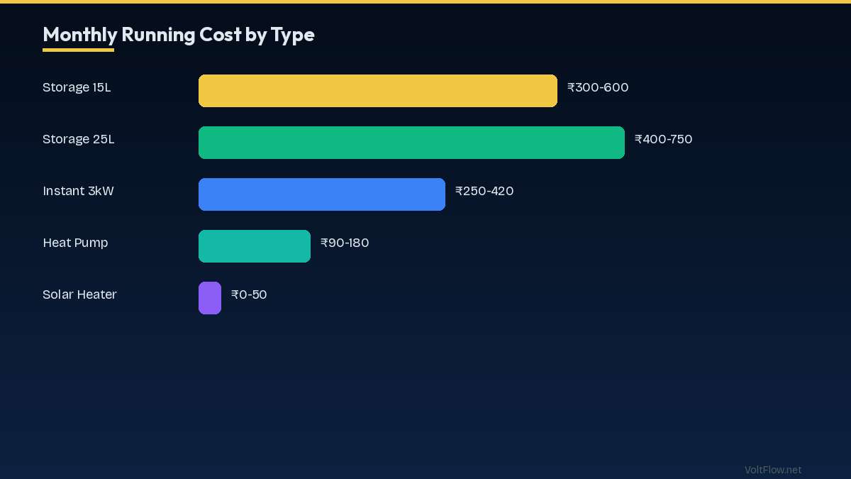Select the 'Solar Heater' row label
Image resolution: width=851 pixels, height=479 pixels.
79,295
